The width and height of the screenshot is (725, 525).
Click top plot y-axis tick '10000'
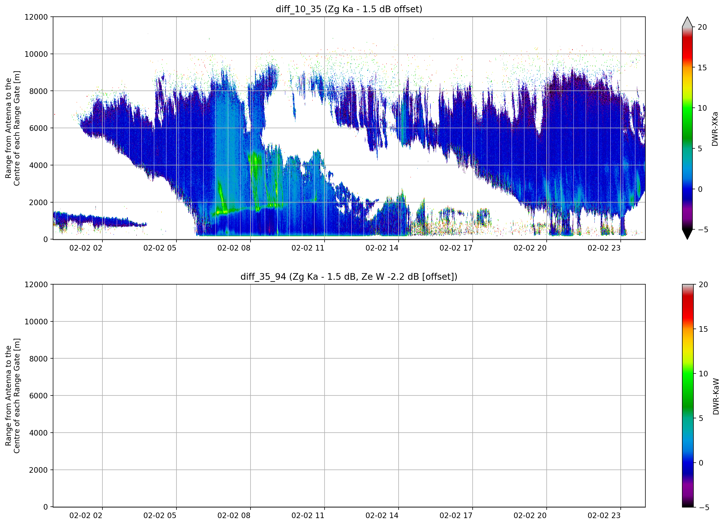click(36, 54)
